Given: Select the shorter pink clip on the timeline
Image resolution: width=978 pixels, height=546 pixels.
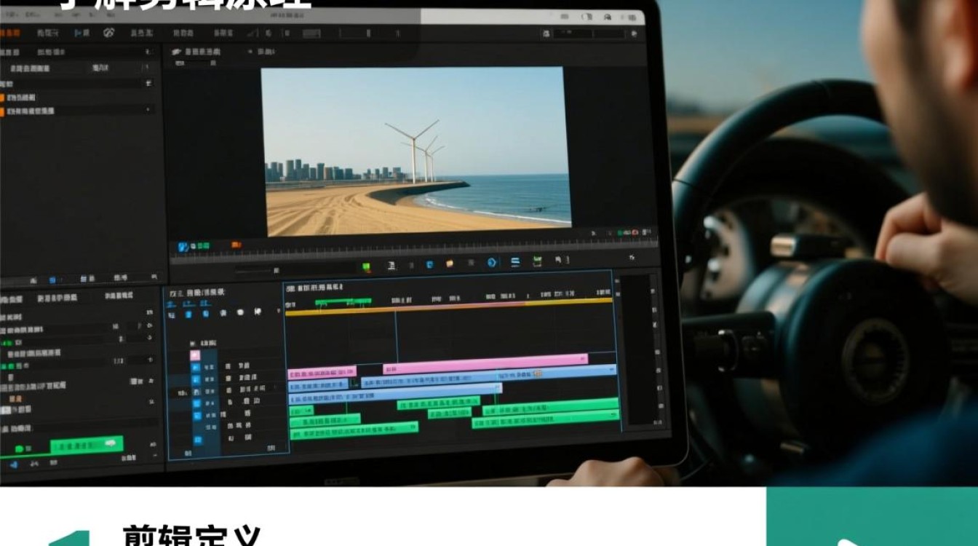Looking at the screenshot, I should point(322,372).
